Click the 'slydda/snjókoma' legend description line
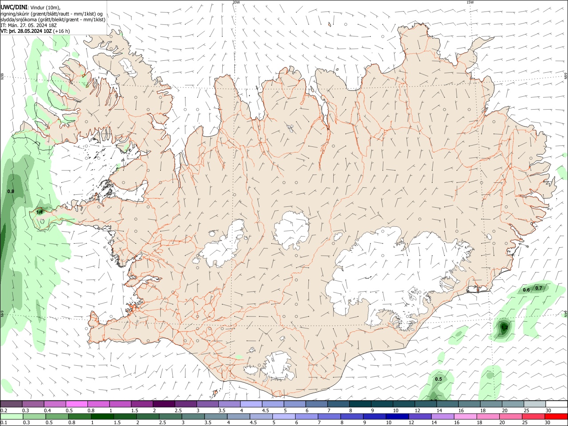The height and width of the screenshot is (426, 568). (53, 19)
